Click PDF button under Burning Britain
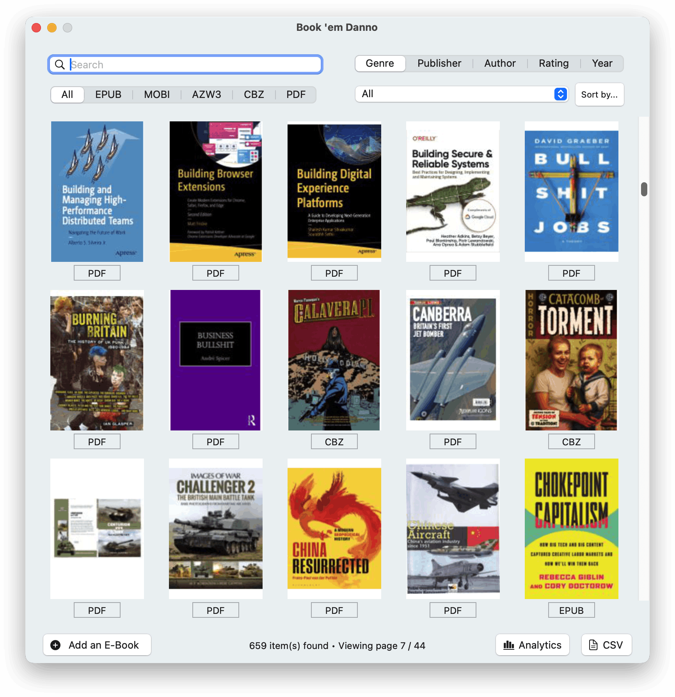Screen dimensions: 675x697 (97, 442)
